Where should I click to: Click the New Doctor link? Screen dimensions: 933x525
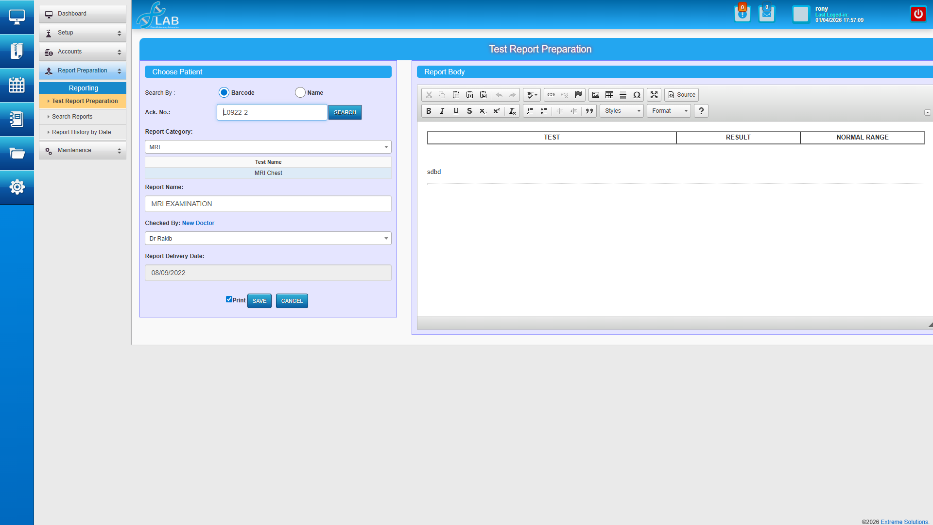click(198, 223)
